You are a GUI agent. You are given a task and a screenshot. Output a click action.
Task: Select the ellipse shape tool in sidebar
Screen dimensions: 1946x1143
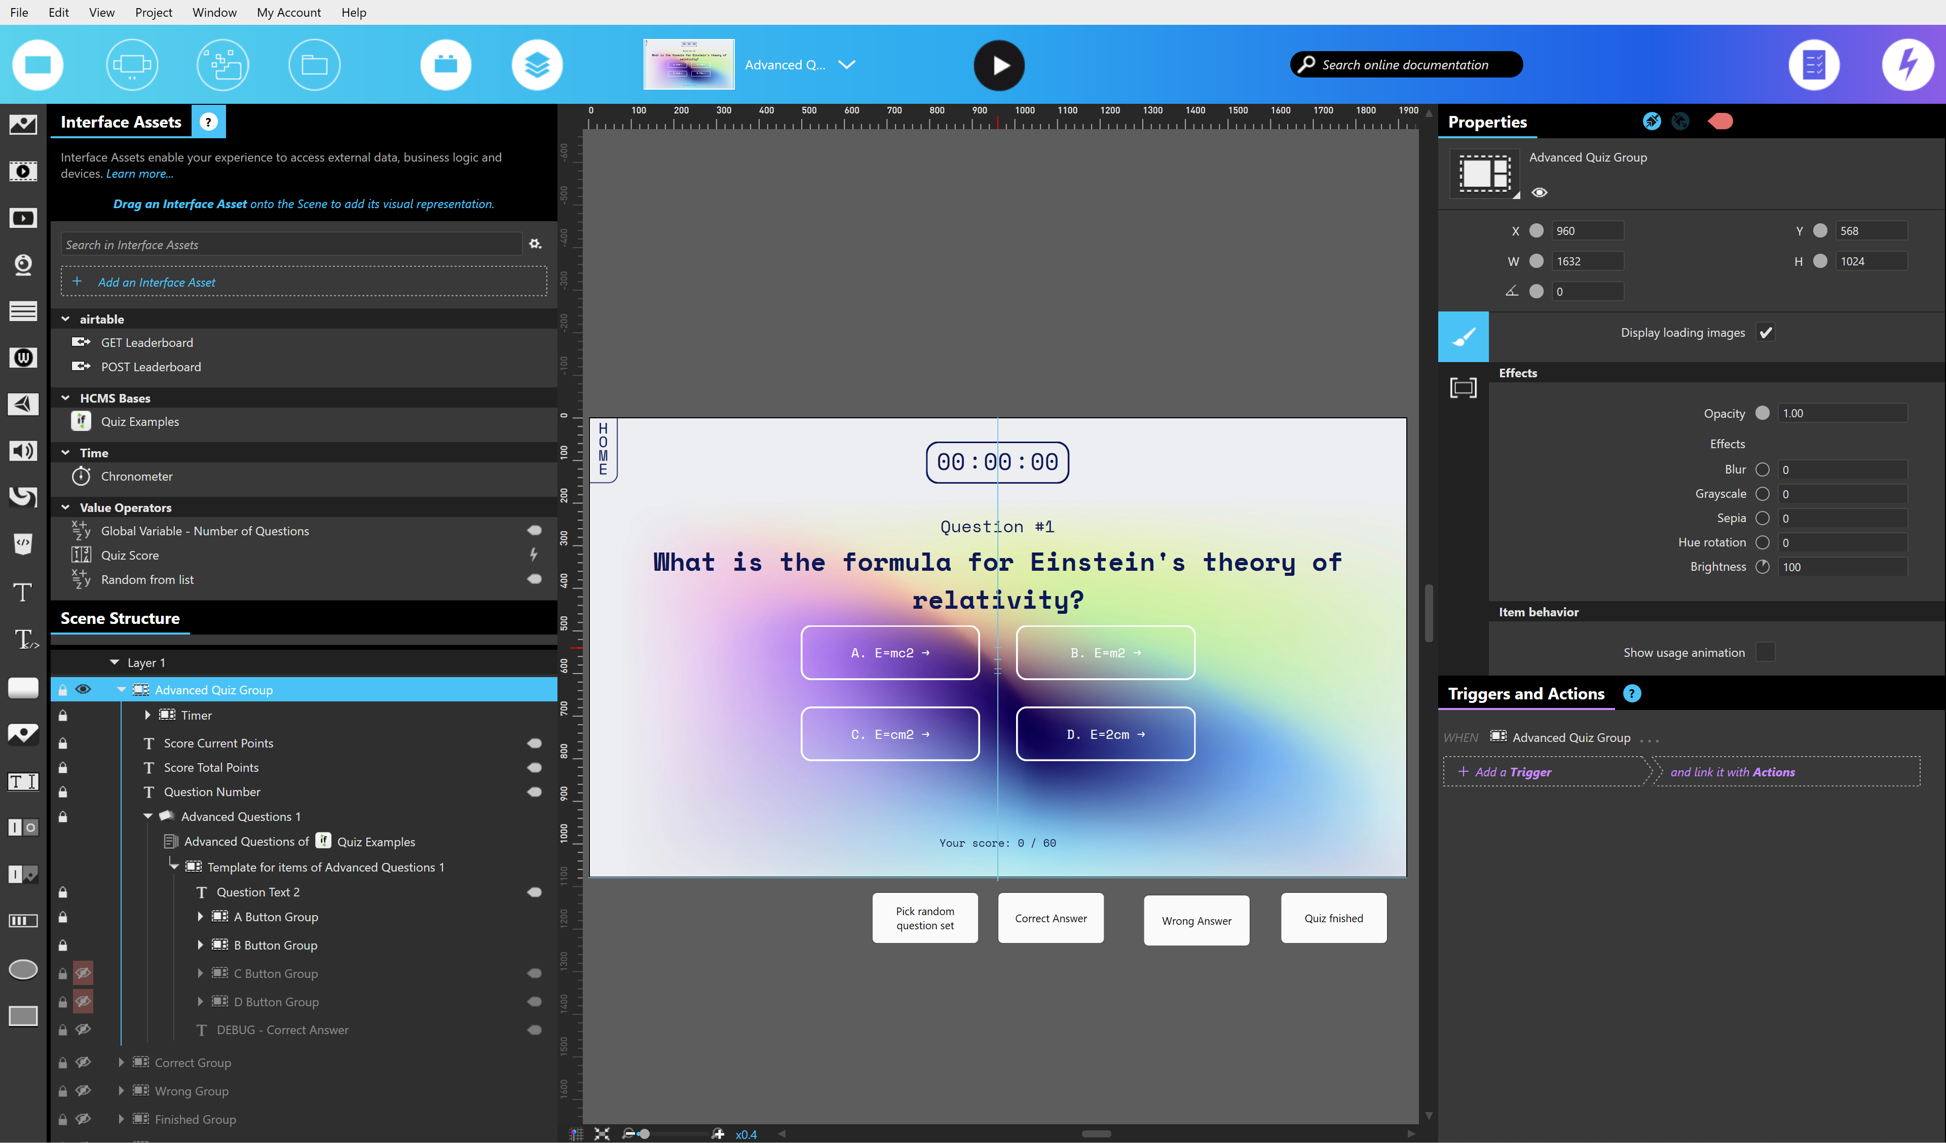click(23, 969)
